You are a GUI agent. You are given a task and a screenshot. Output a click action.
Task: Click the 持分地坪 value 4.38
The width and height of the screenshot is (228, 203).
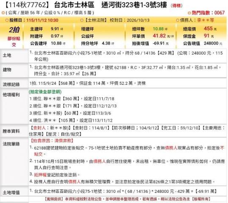(106, 43)
